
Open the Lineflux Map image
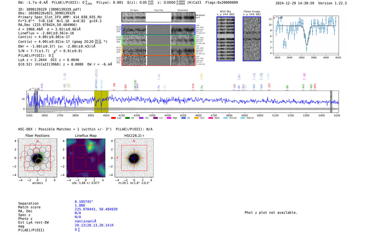coord(86,158)
